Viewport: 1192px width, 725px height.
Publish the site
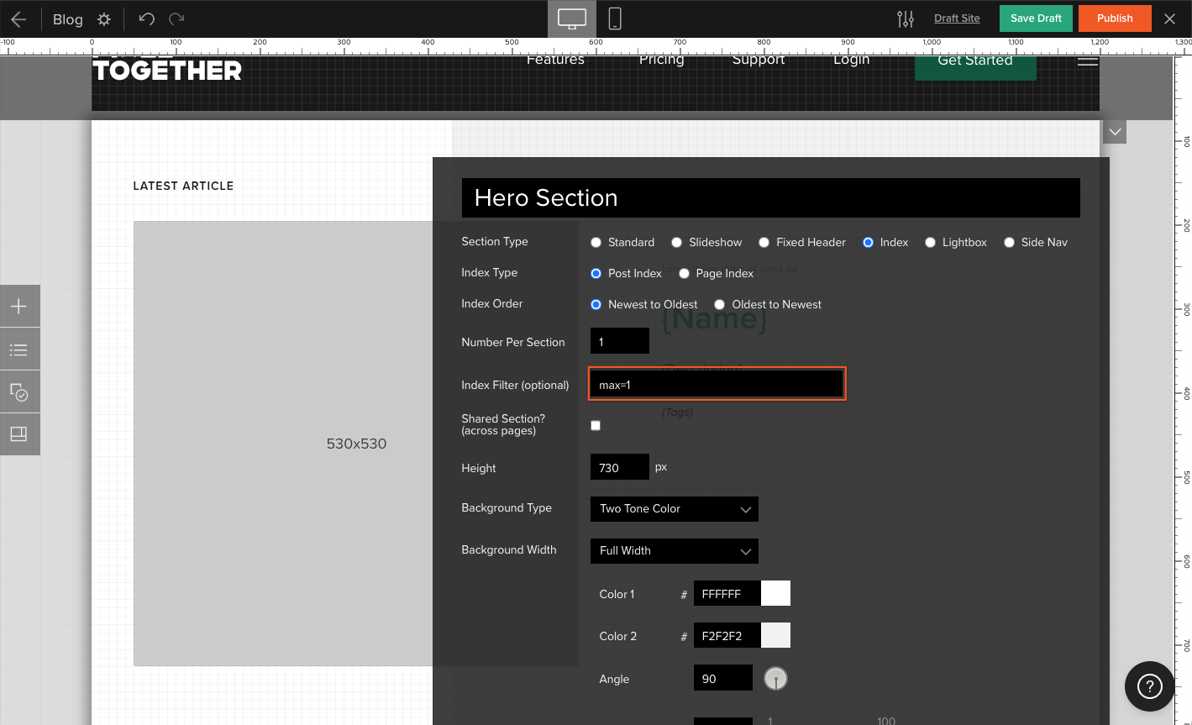point(1115,18)
